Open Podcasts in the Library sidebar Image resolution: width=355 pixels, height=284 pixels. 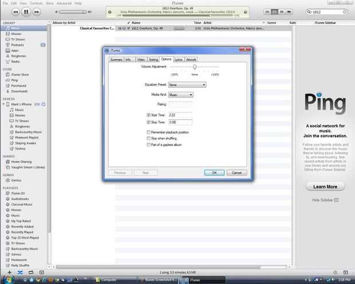click(17, 45)
